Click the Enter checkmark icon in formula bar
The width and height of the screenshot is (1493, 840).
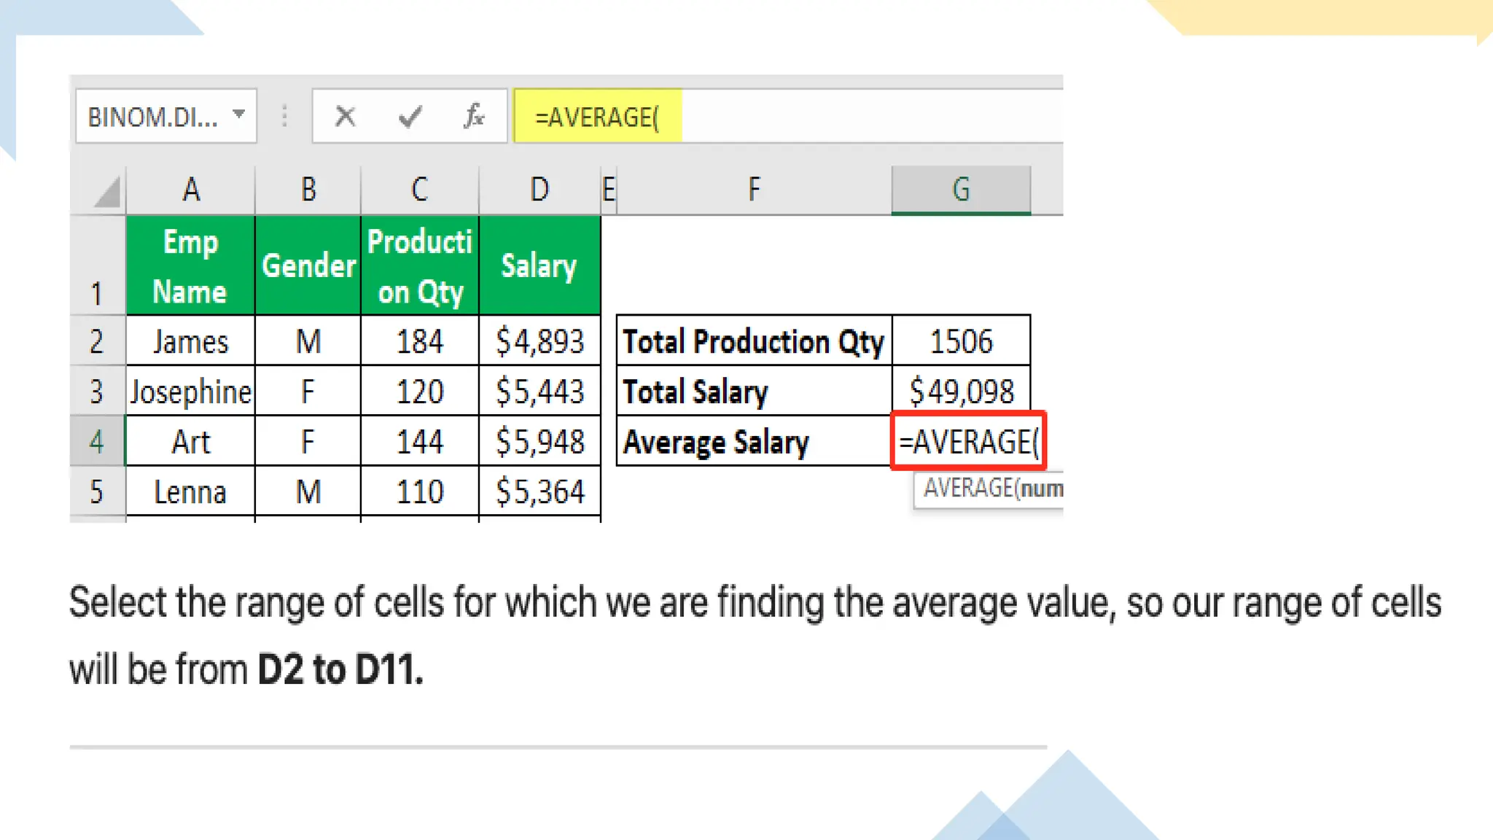410,117
